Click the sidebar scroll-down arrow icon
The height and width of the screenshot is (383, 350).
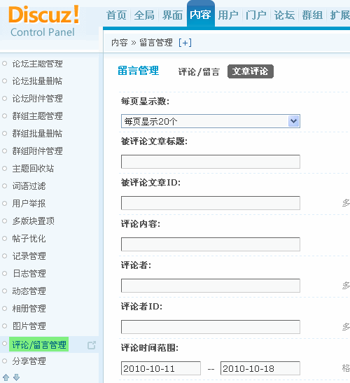coord(16,377)
